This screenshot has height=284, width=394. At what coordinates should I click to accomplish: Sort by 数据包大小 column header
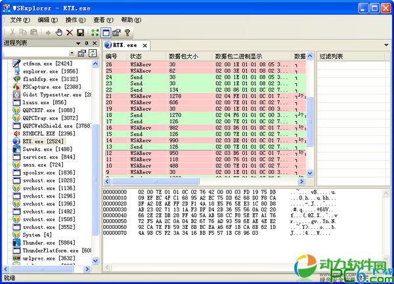[x=188, y=57]
